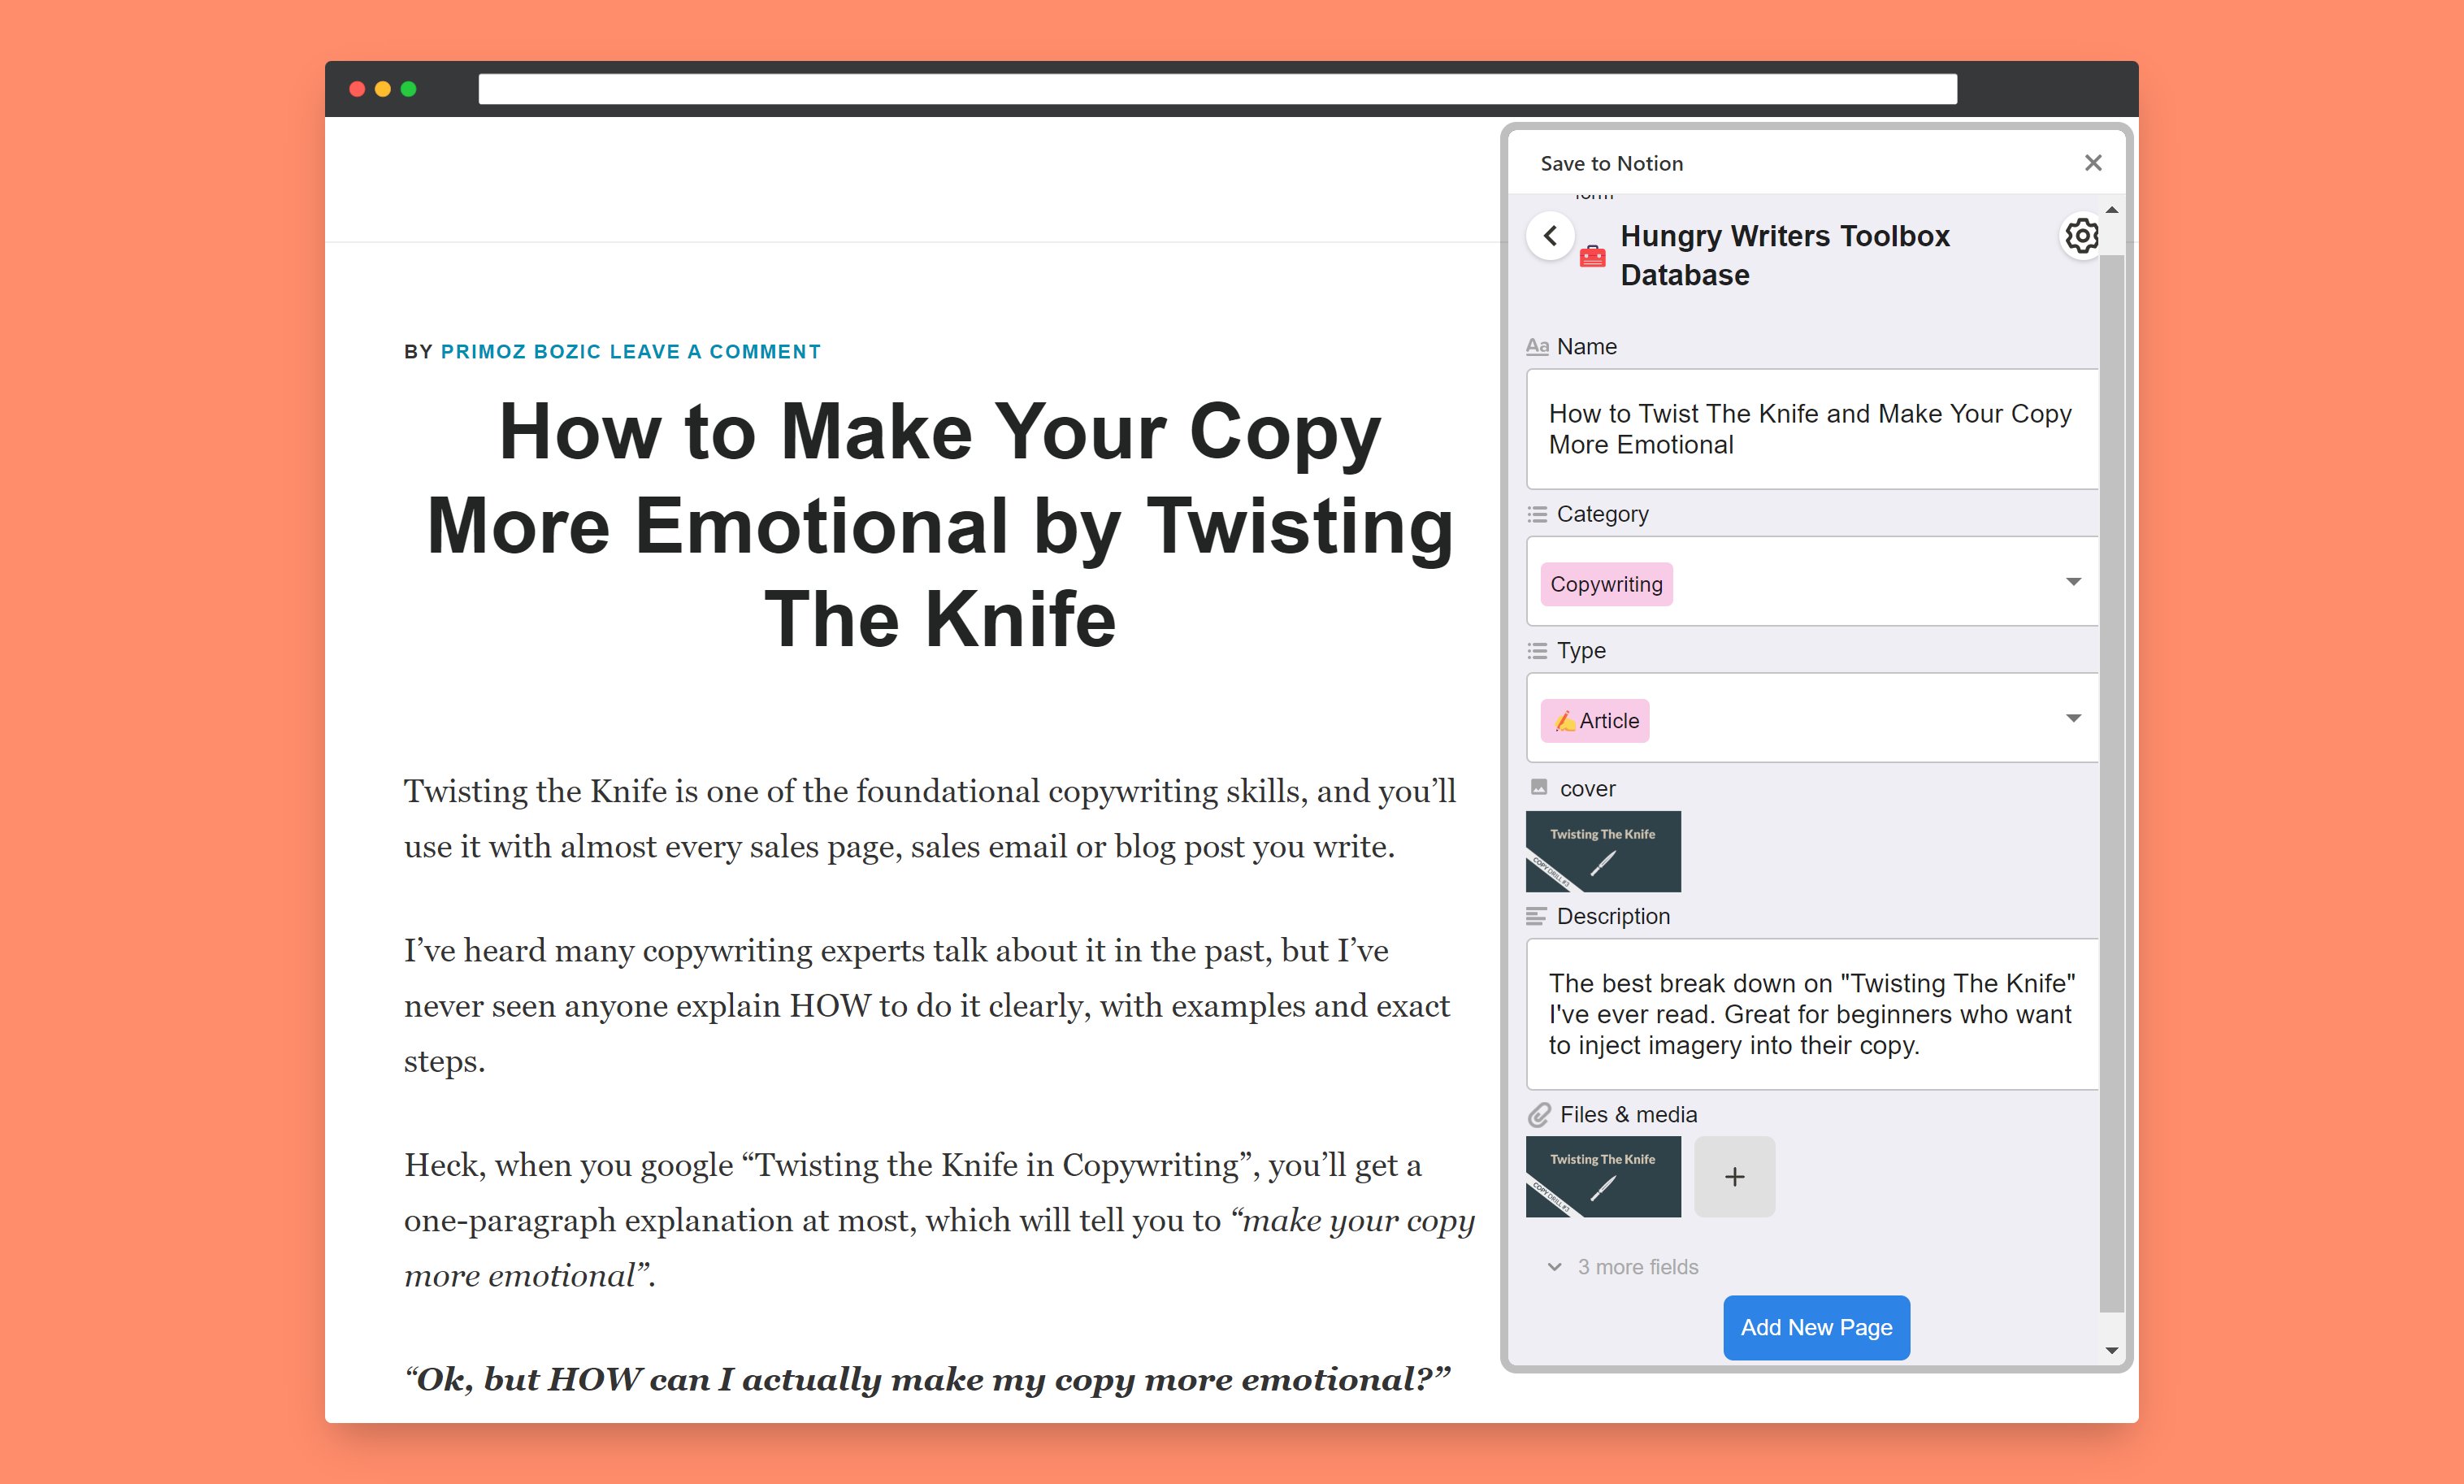Click the Hungry Writers Toolbox Database title

(1785, 255)
